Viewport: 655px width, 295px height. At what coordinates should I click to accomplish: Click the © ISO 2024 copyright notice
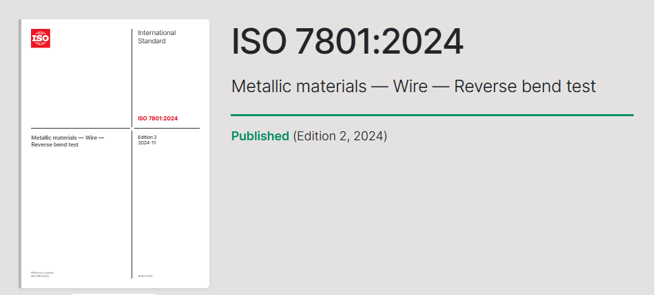145,276
